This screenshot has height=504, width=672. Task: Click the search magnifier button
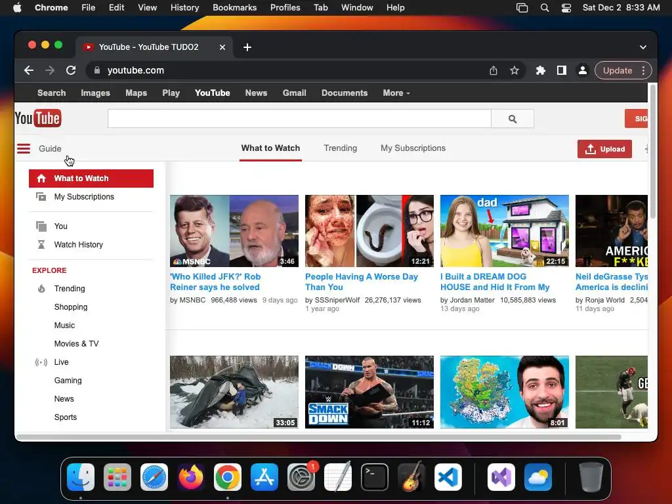(512, 119)
